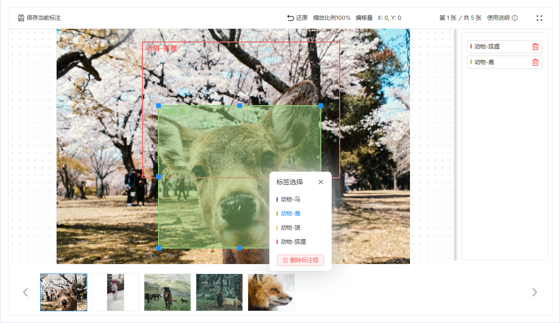Delete the 动物-狐狸 annotation via trash icon

point(535,47)
